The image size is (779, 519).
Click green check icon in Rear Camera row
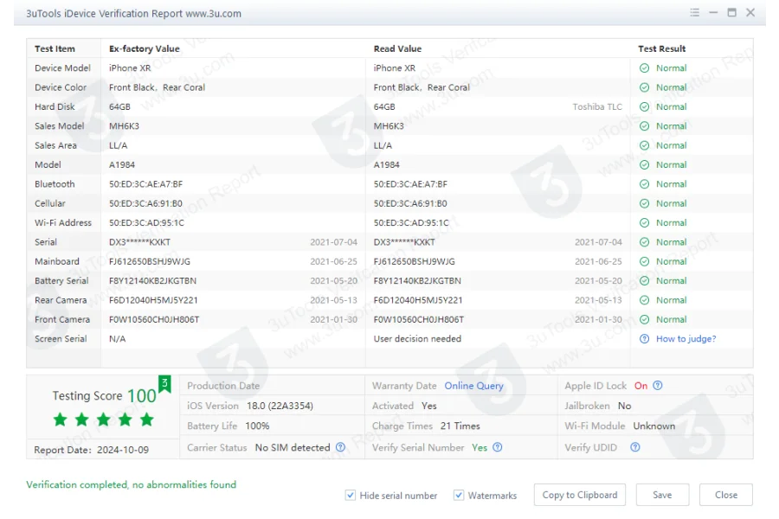tap(644, 300)
